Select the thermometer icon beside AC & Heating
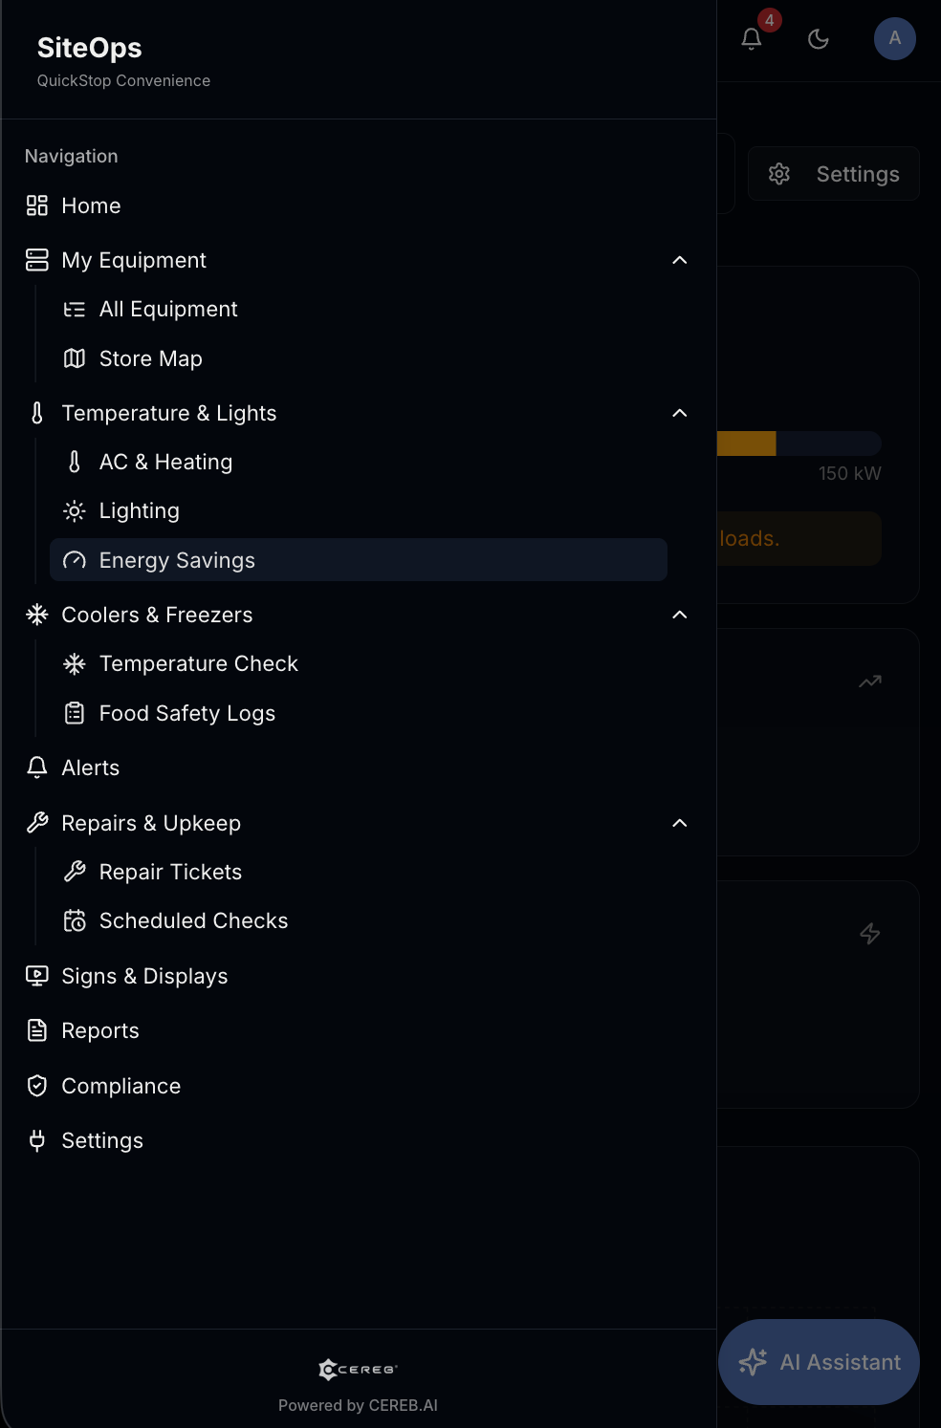This screenshot has width=941, height=1428. point(75,462)
